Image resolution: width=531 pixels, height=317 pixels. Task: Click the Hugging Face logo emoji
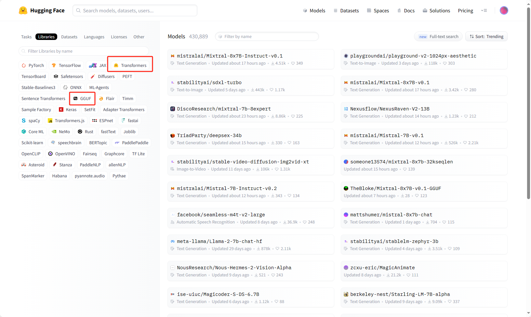tap(23, 10)
